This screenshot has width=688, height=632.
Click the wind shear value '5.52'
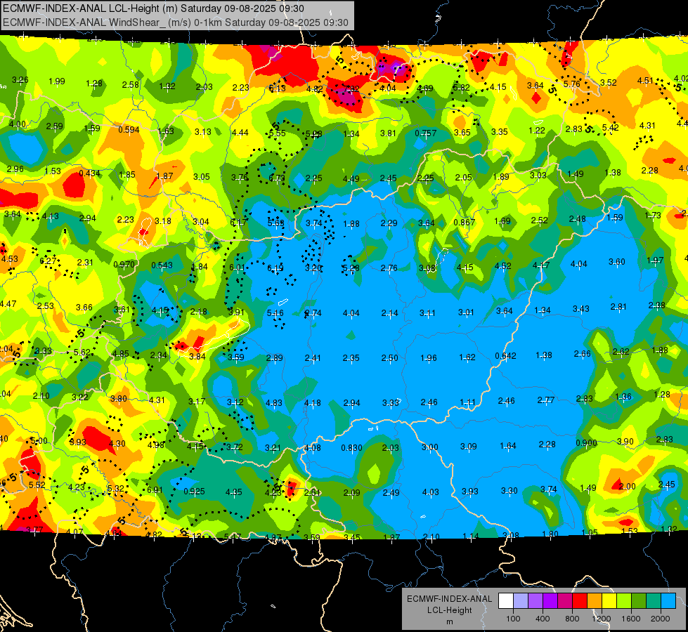(x=37, y=485)
